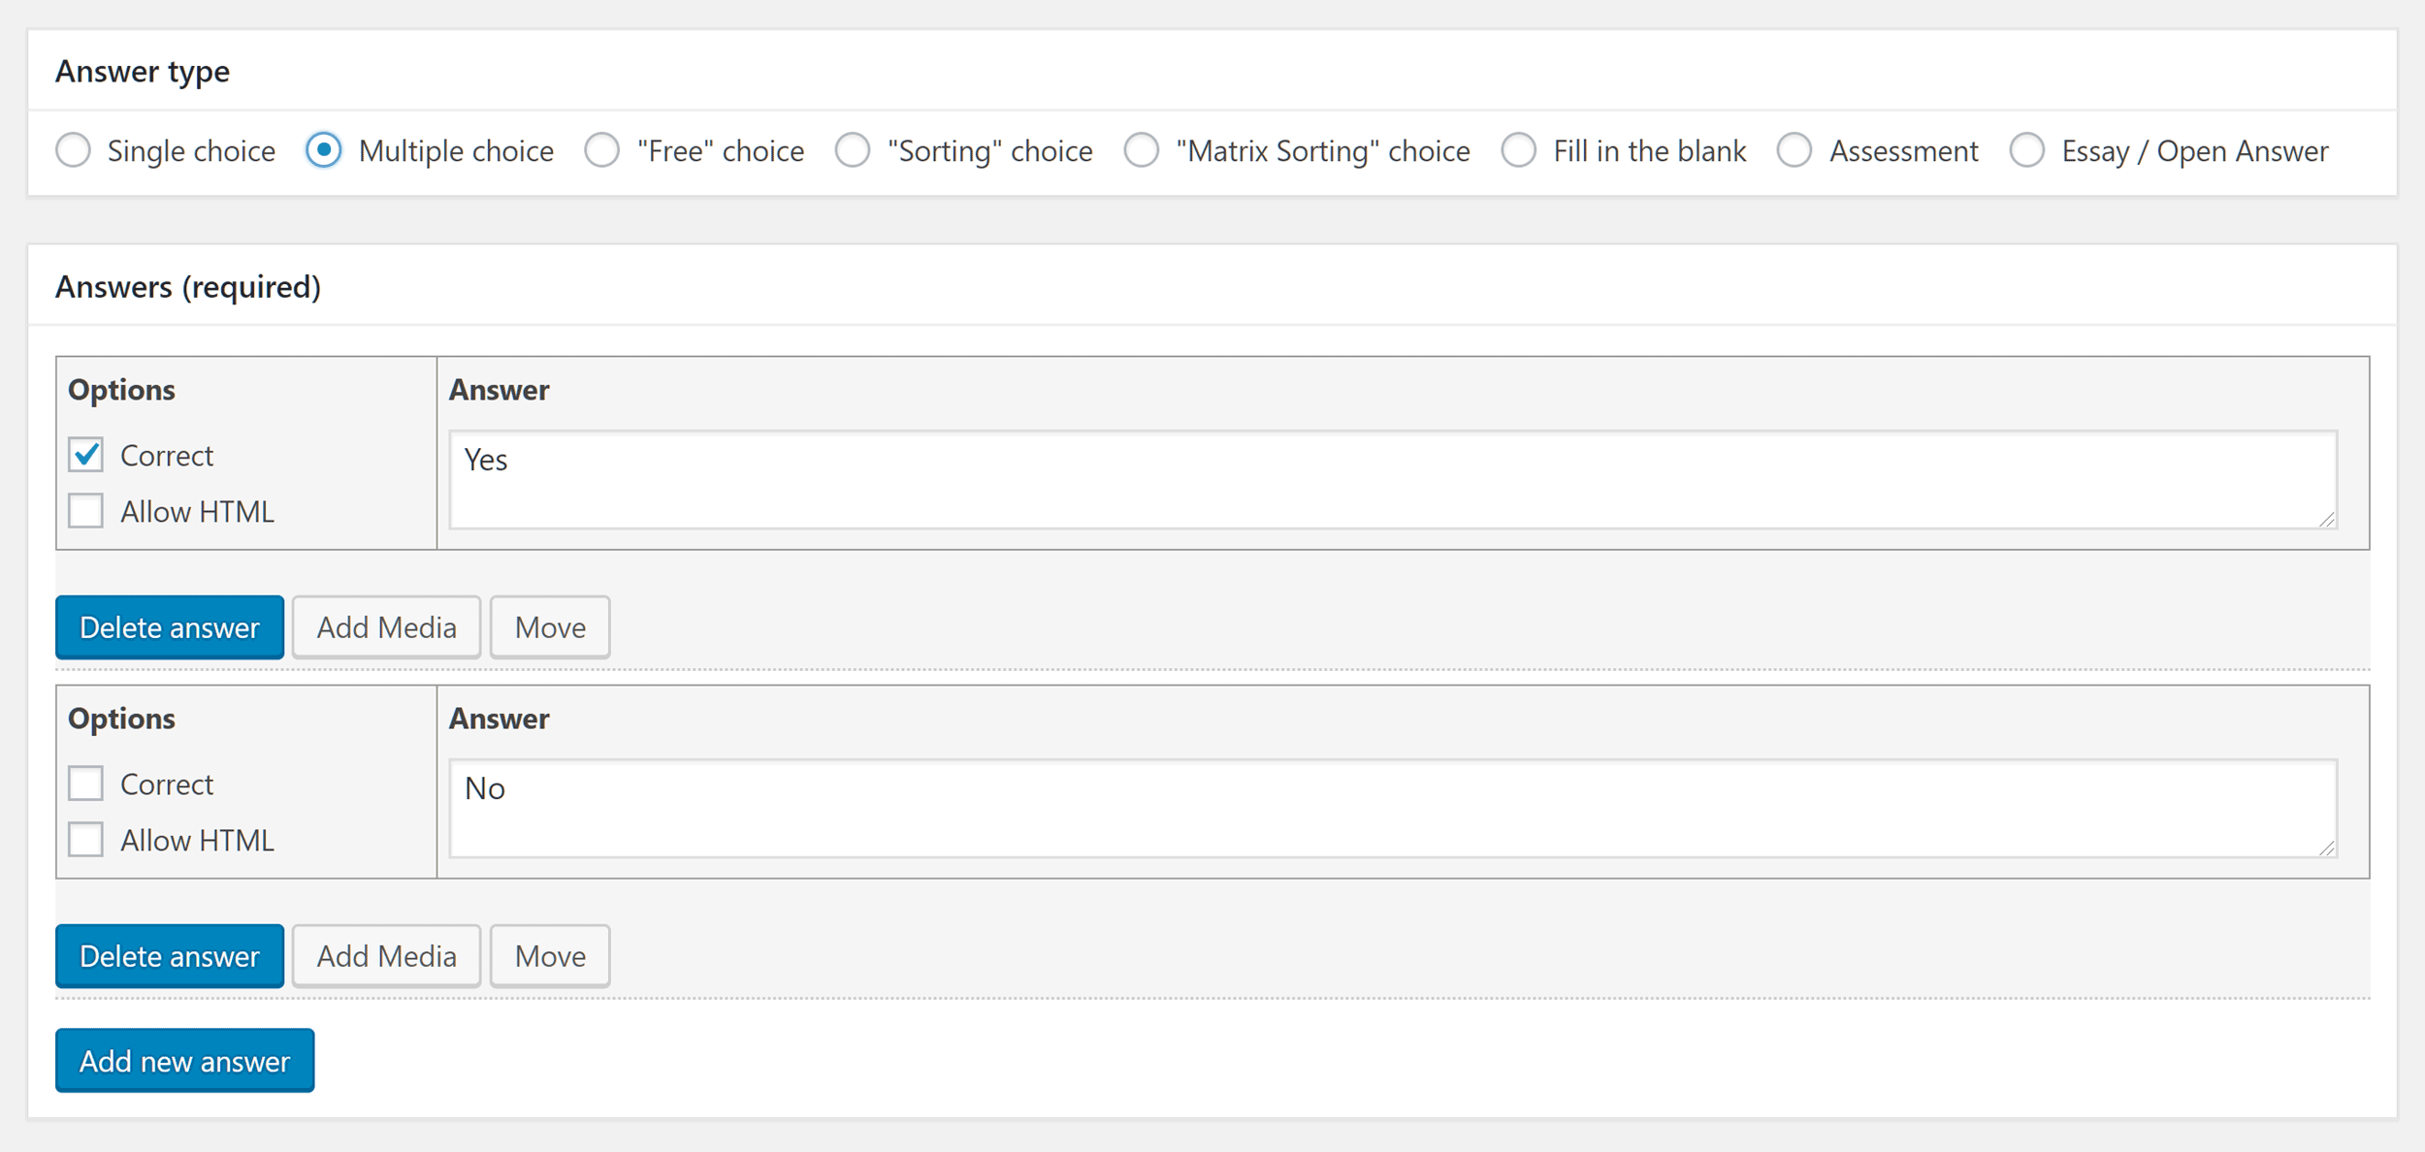Image resolution: width=2425 pixels, height=1152 pixels.
Task: Enable Allow HTML for first answer
Action: 88,510
